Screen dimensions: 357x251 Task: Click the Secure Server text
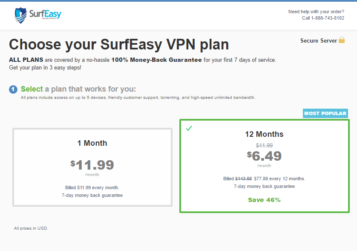[x=319, y=40]
